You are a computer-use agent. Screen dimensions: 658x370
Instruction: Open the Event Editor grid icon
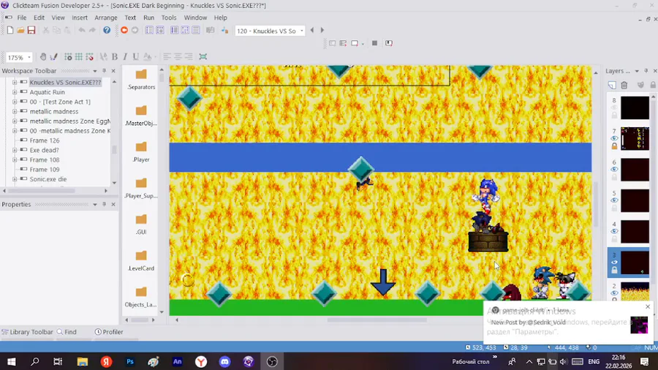[185, 30]
